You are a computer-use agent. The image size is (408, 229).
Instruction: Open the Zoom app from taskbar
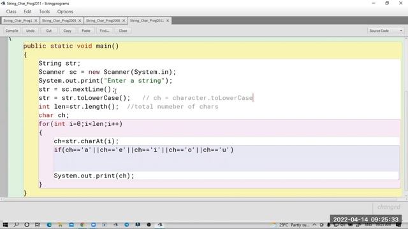click(x=94, y=225)
